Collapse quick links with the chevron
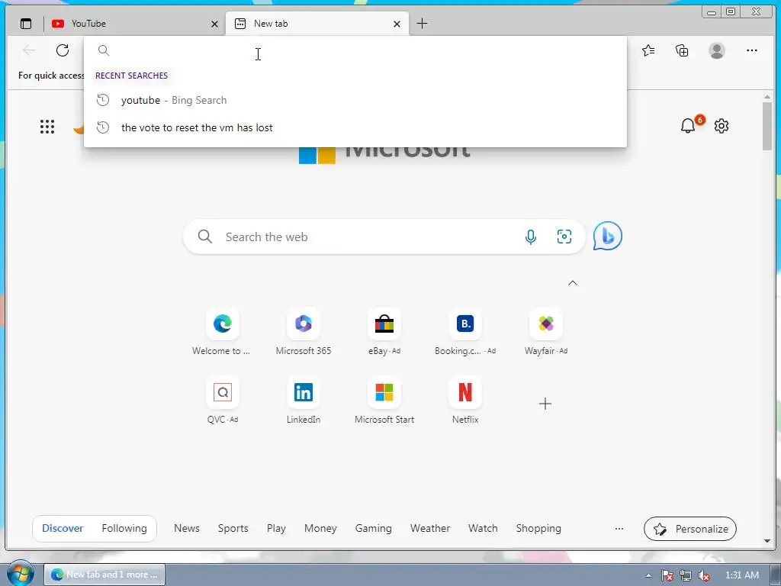 [x=573, y=283]
